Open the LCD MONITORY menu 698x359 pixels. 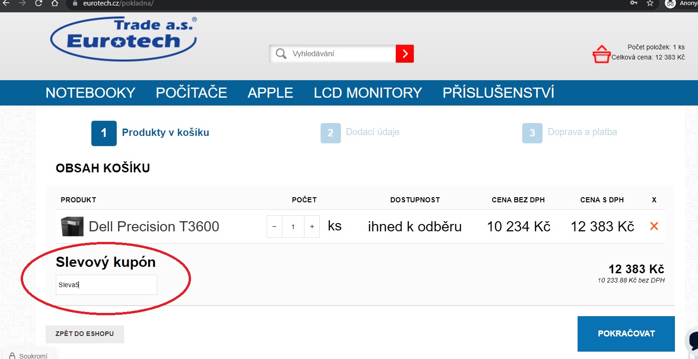368,93
